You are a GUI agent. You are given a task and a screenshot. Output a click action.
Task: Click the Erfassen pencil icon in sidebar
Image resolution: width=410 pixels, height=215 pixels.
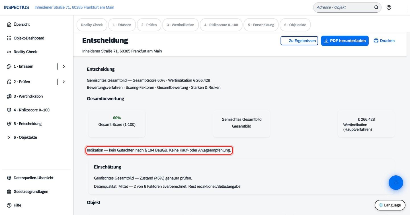(x=9, y=66)
